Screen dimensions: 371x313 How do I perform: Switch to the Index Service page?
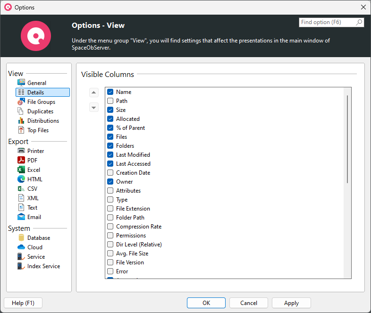point(43,266)
